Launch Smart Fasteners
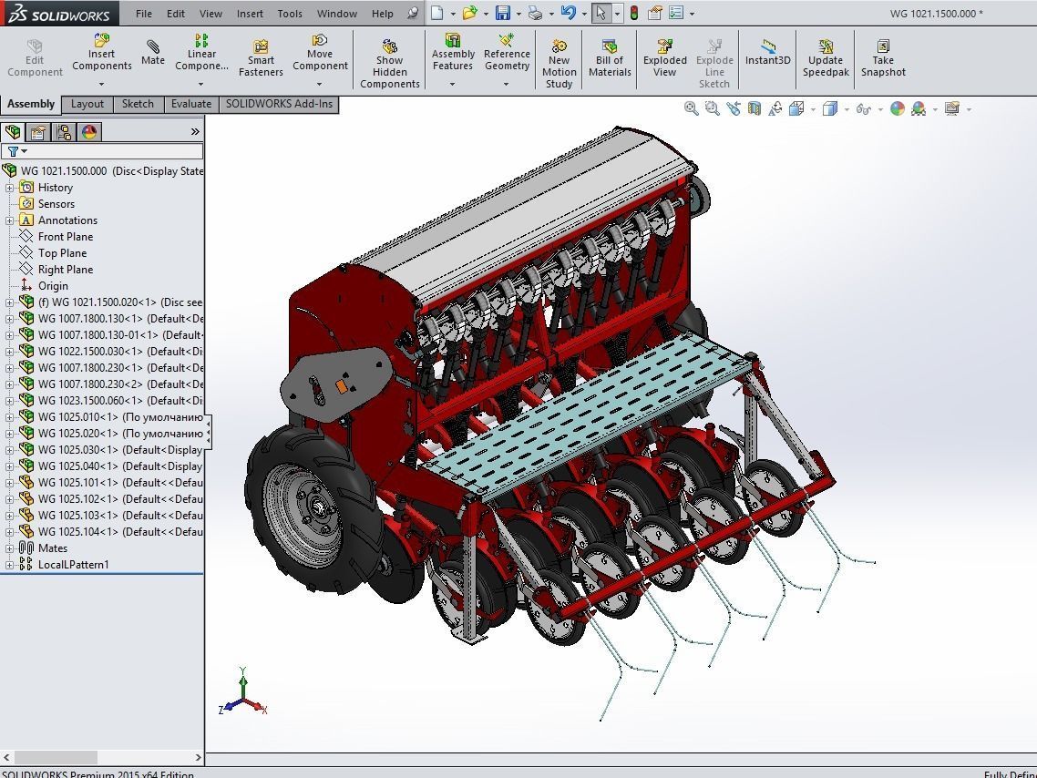The image size is (1037, 778). click(261, 57)
